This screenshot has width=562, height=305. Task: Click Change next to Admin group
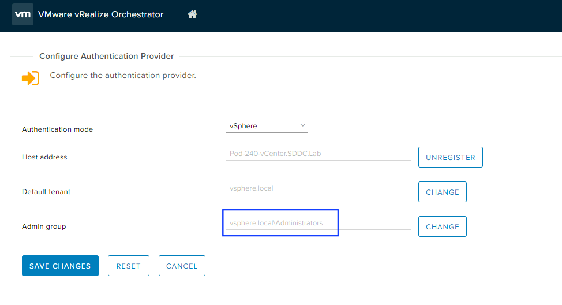pos(442,226)
